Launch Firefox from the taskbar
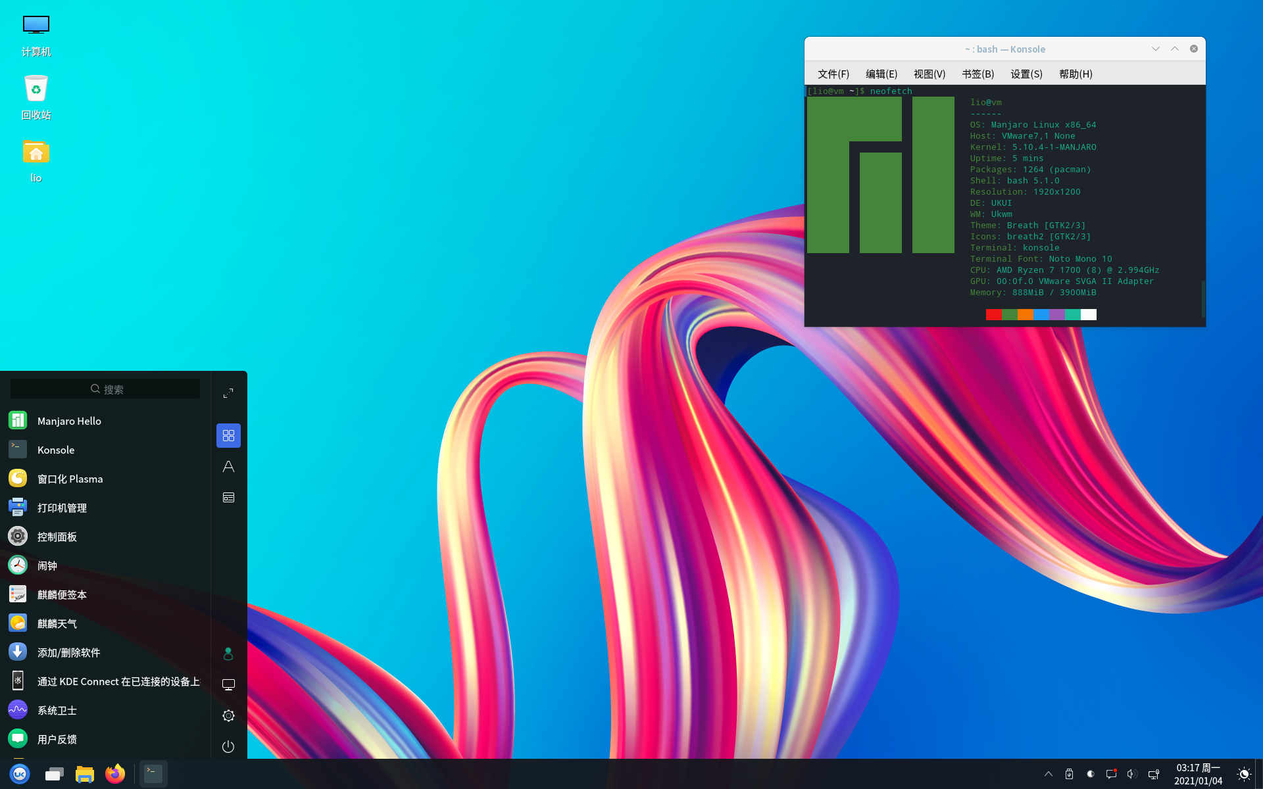The image size is (1263, 789). [115, 774]
